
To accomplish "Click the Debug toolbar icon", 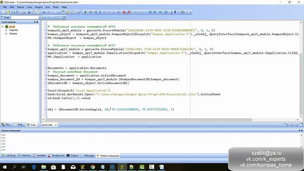I will [x=91, y=12].
